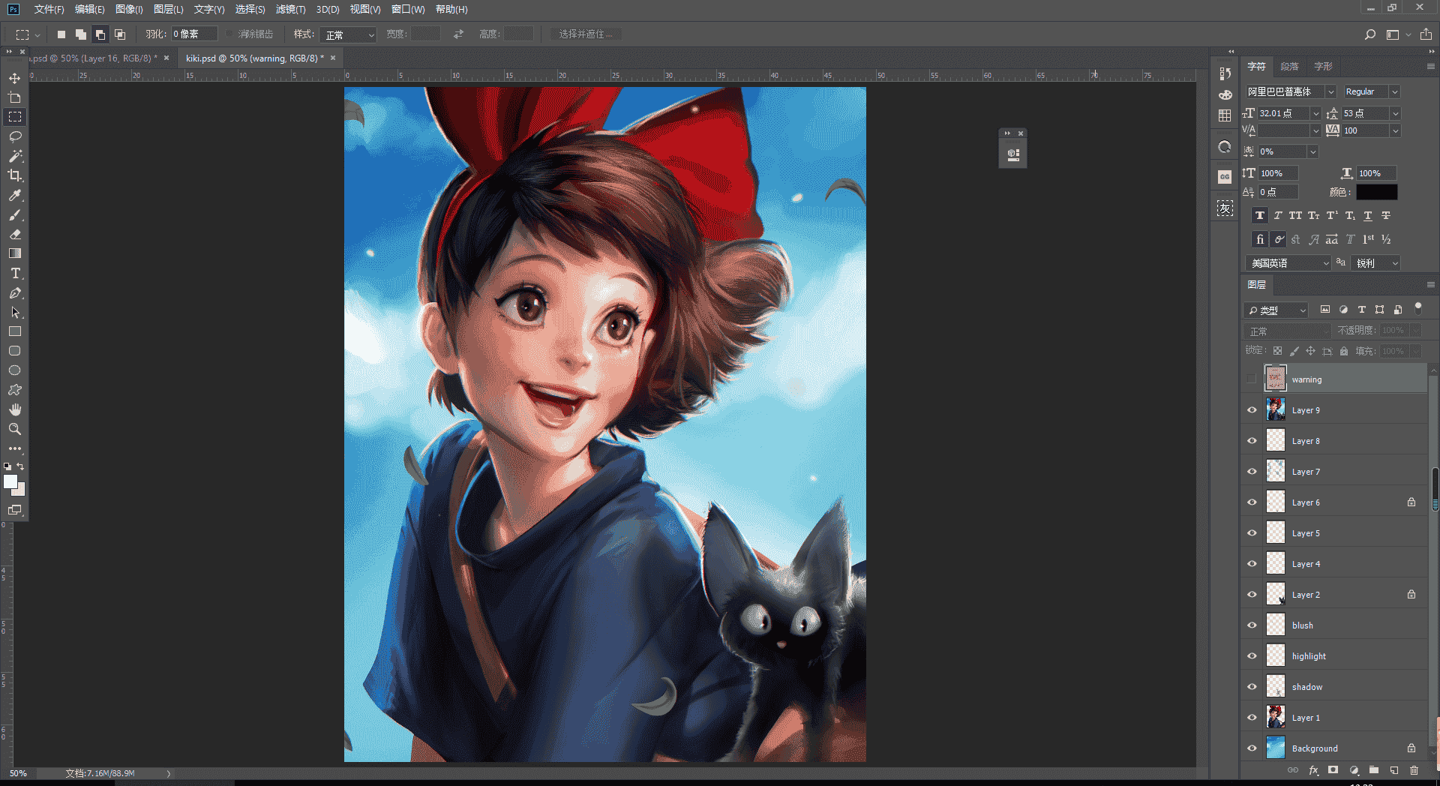Select the Layer 1 thumbnail
Screen dimensions: 1440x786
coord(1275,717)
